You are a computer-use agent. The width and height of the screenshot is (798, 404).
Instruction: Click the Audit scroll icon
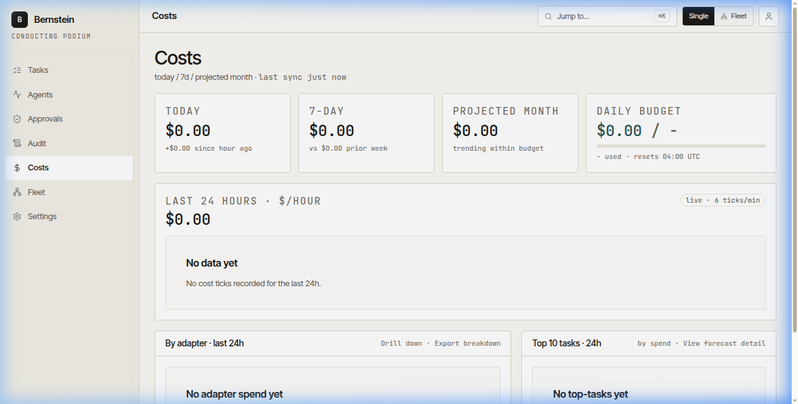17,143
